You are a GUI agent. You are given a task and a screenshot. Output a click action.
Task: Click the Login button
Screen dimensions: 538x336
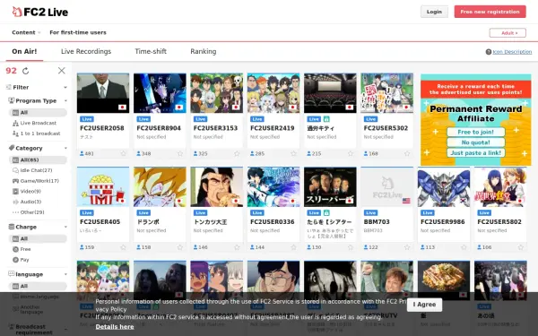tap(434, 12)
